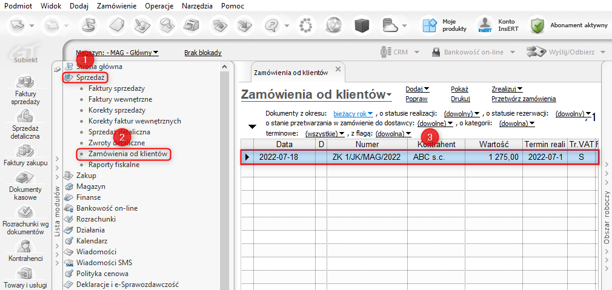The width and height of the screenshot is (612, 290).
Task: Click the Drukuj link
Action: coord(460,99)
